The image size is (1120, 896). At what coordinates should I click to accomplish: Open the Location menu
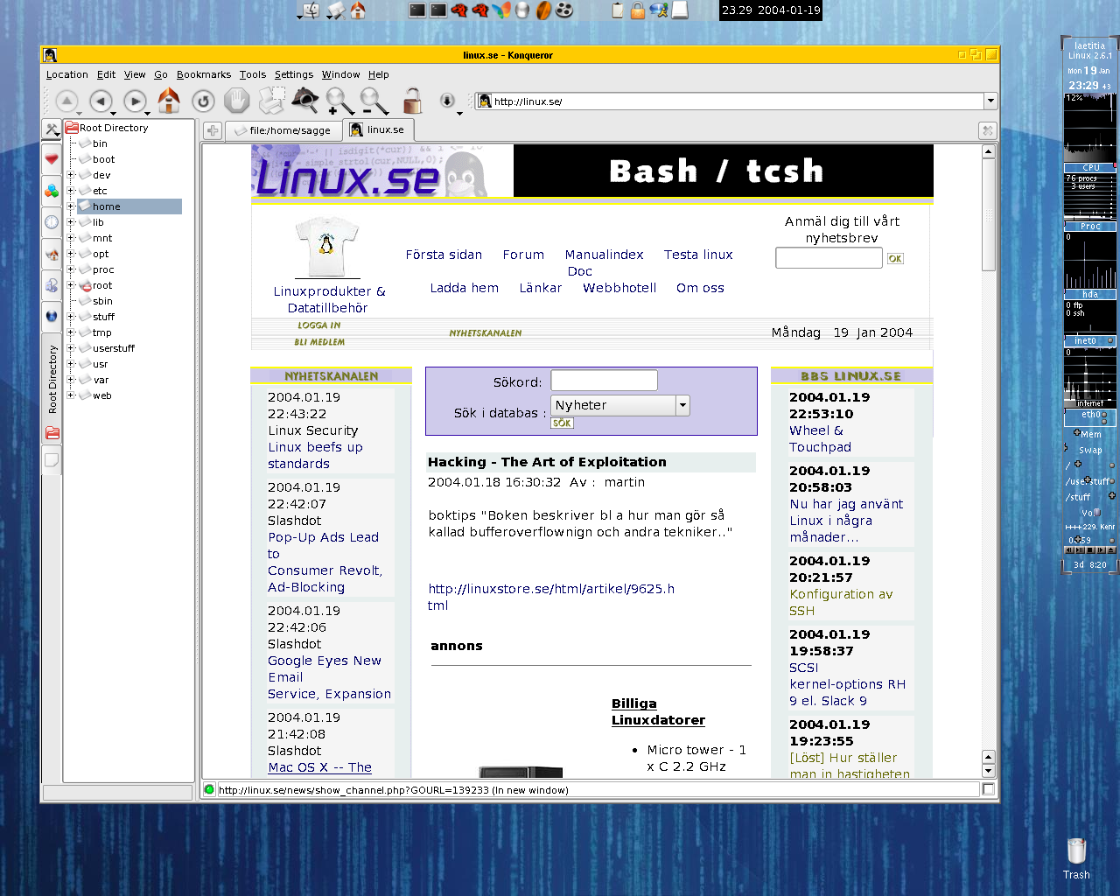click(66, 74)
